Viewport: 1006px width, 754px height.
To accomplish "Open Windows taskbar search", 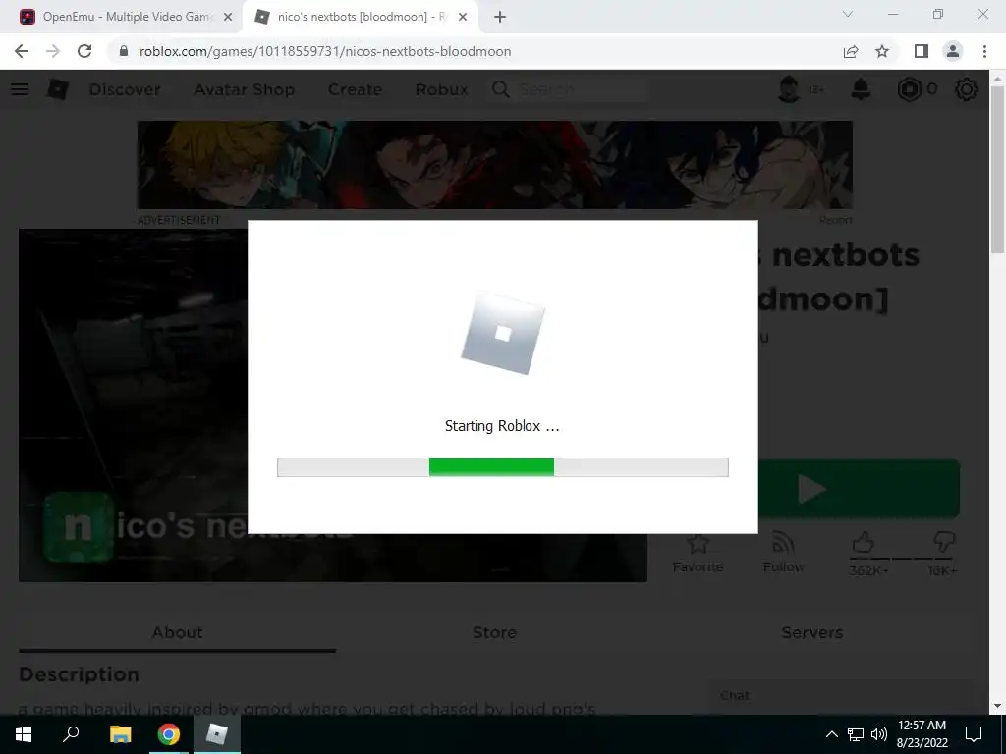I will point(71,734).
